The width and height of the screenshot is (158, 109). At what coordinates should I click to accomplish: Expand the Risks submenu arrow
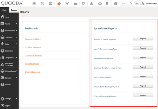[x=16, y=44]
